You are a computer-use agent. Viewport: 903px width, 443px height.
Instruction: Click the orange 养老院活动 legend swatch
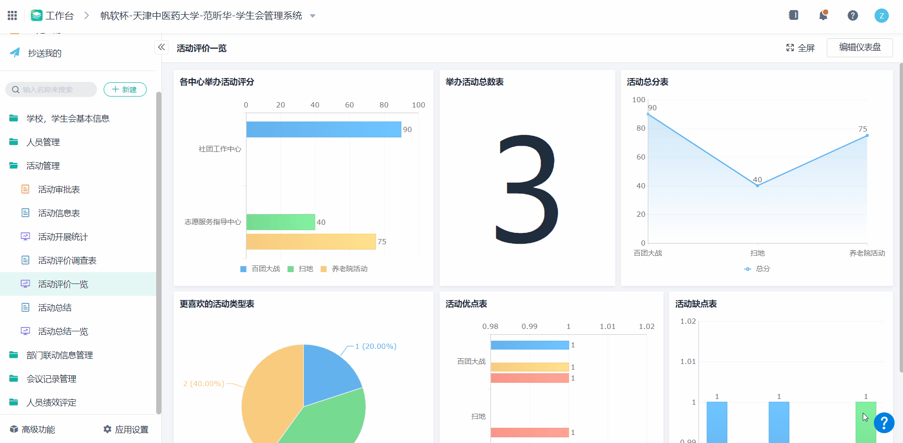[x=324, y=269]
